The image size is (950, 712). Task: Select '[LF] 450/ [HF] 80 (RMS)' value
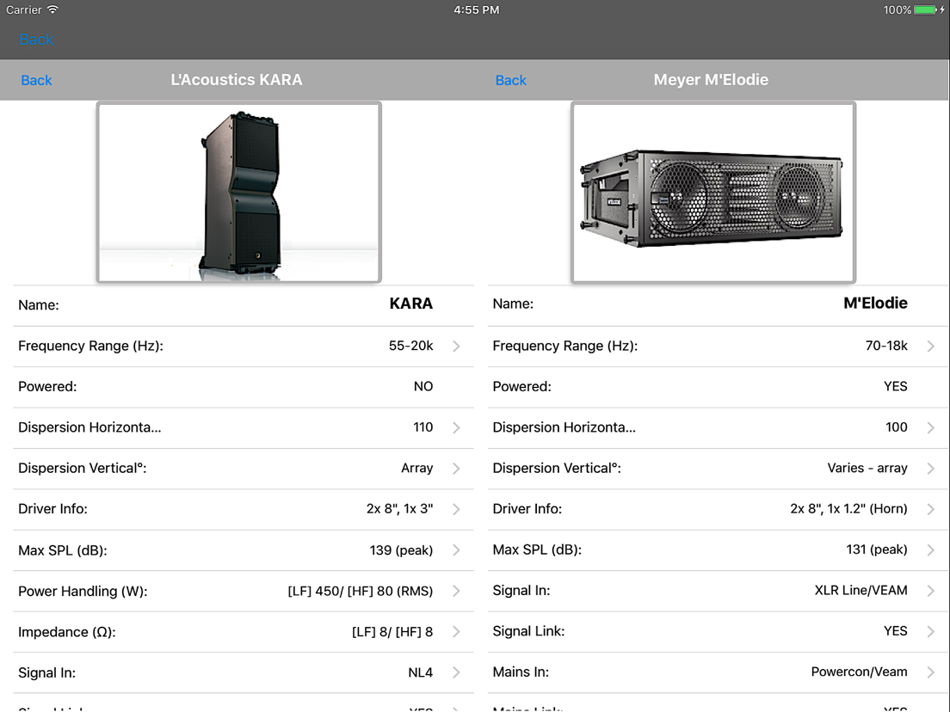pos(361,591)
